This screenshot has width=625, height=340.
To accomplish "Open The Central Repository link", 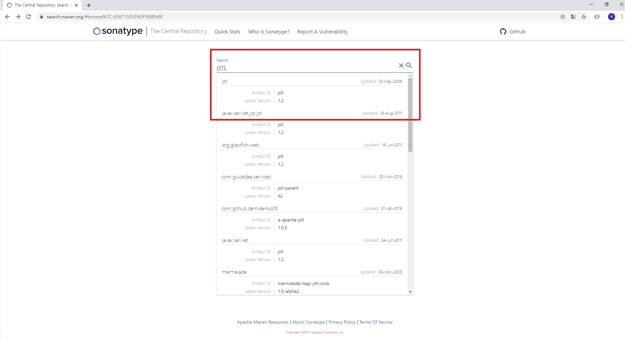I will (x=179, y=31).
